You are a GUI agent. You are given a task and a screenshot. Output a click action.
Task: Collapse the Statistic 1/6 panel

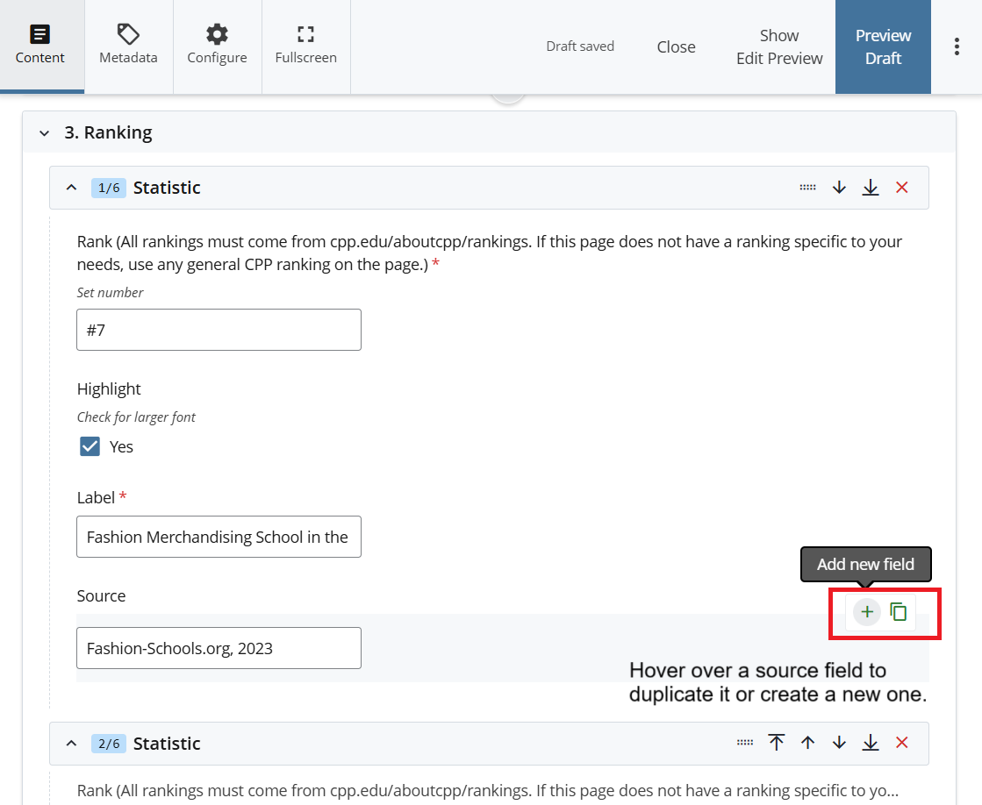click(x=72, y=188)
